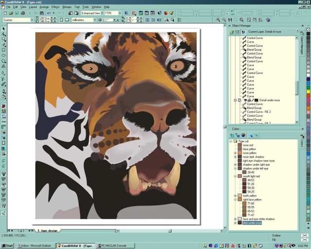
Task: Select the 71-66 child color style
Action: (x=251, y=203)
